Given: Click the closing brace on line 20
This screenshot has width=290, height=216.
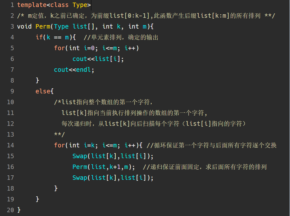Looking at the screenshot, I should tap(19, 210).
